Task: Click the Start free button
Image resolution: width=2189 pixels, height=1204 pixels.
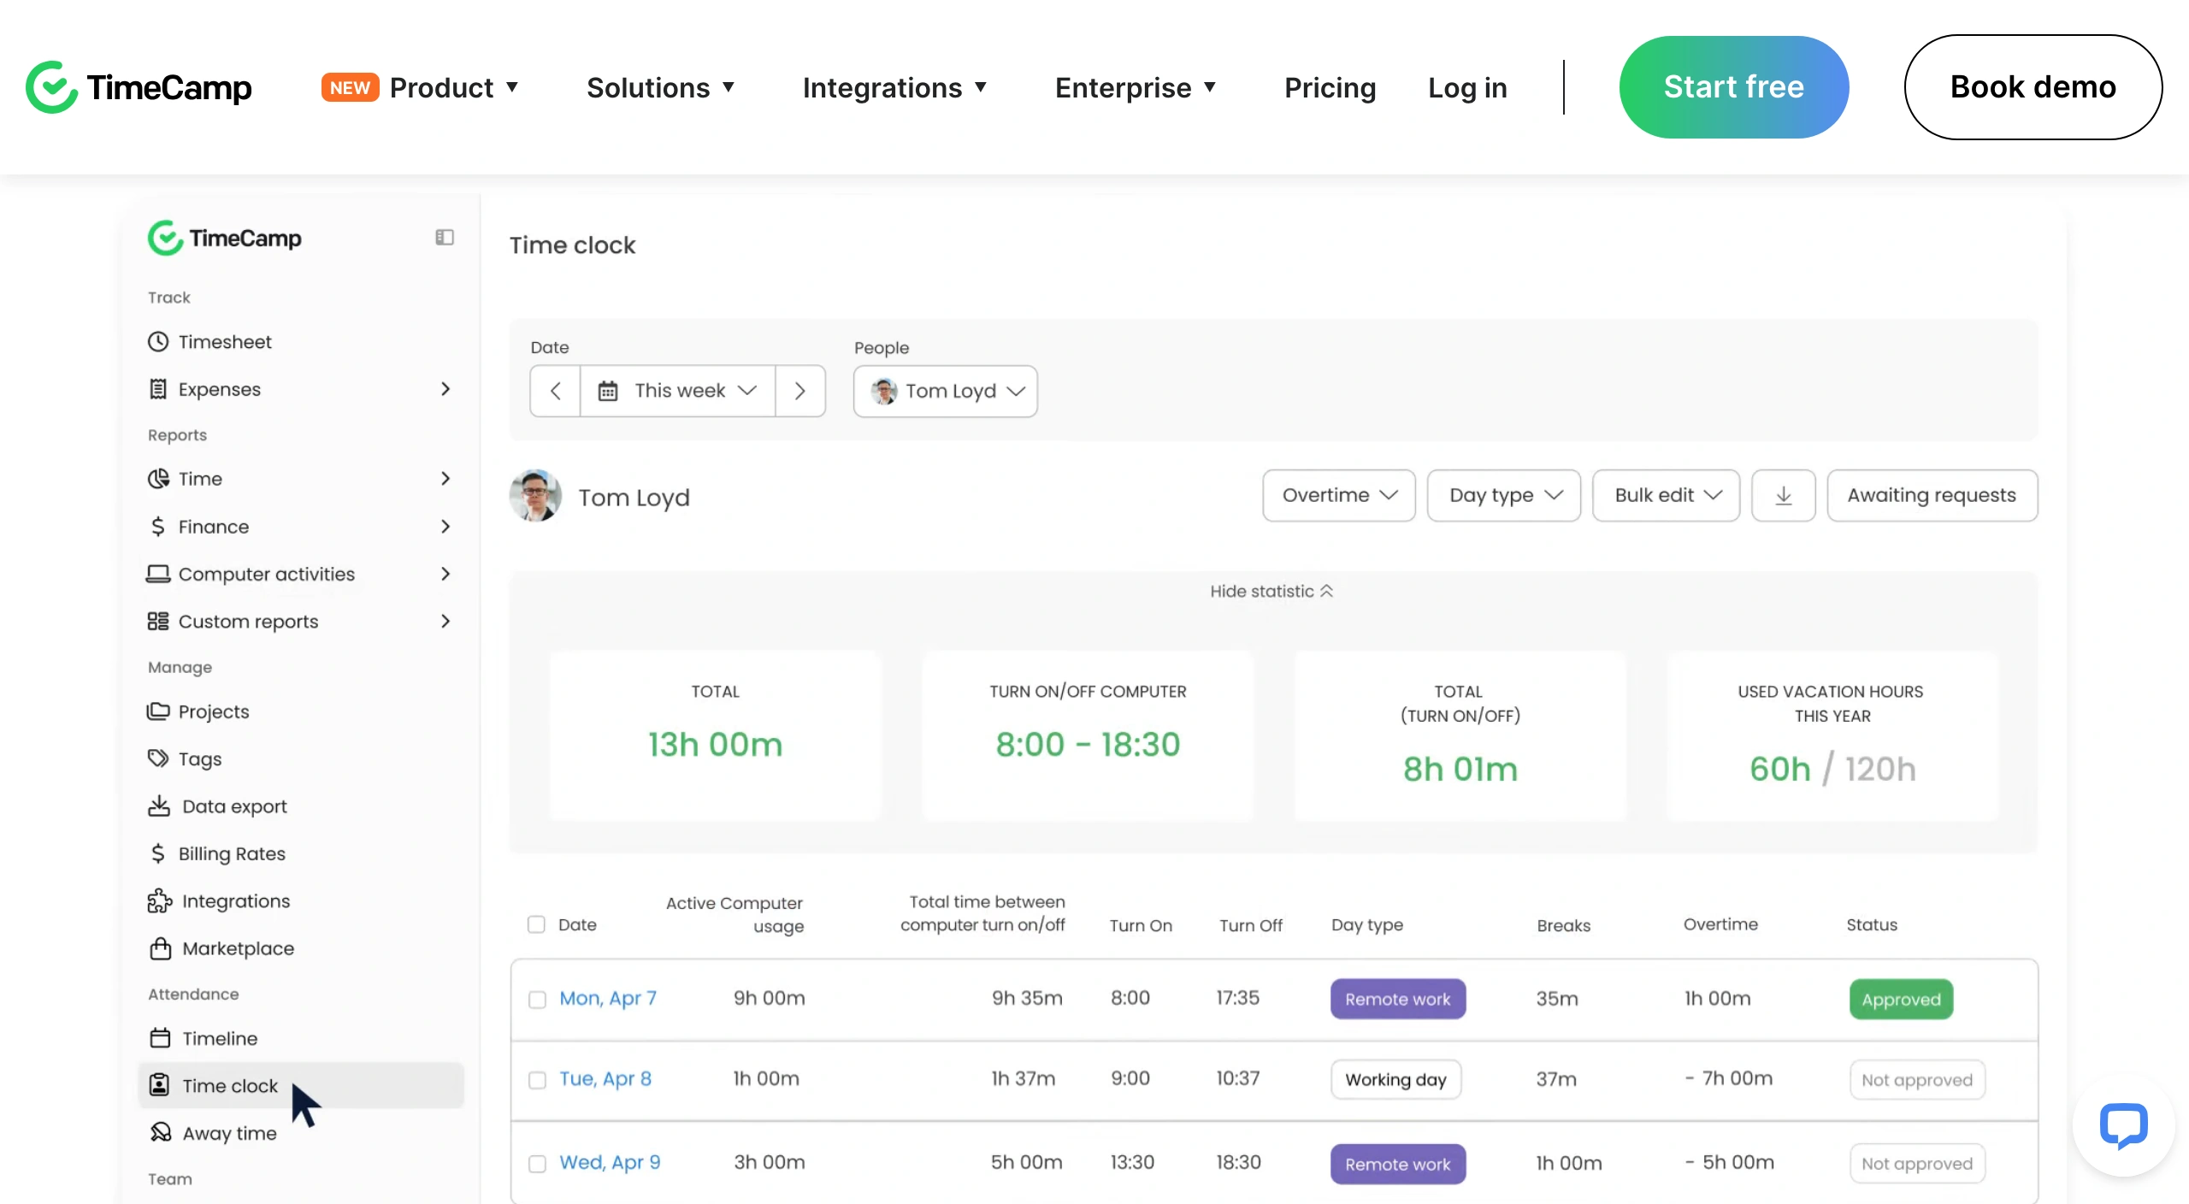Action: [x=1733, y=87]
